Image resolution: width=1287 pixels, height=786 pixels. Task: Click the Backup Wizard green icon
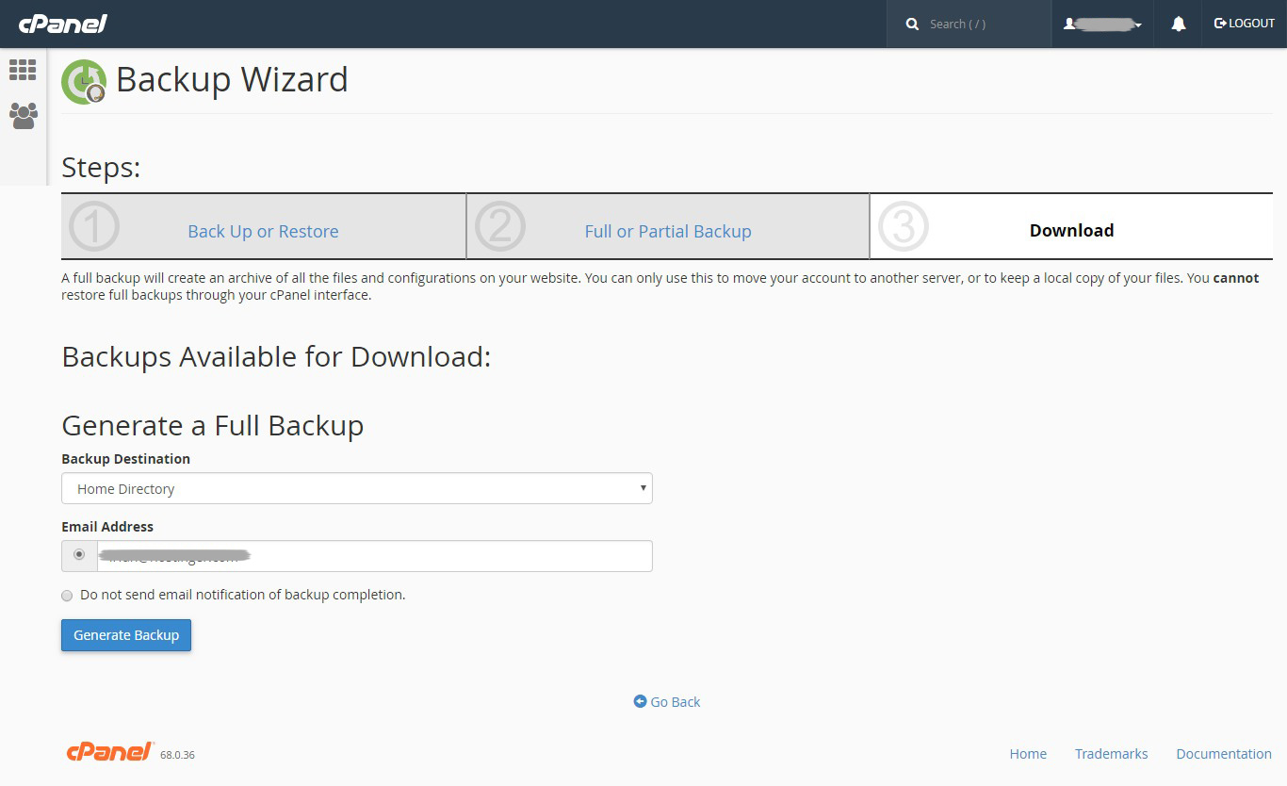click(84, 82)
